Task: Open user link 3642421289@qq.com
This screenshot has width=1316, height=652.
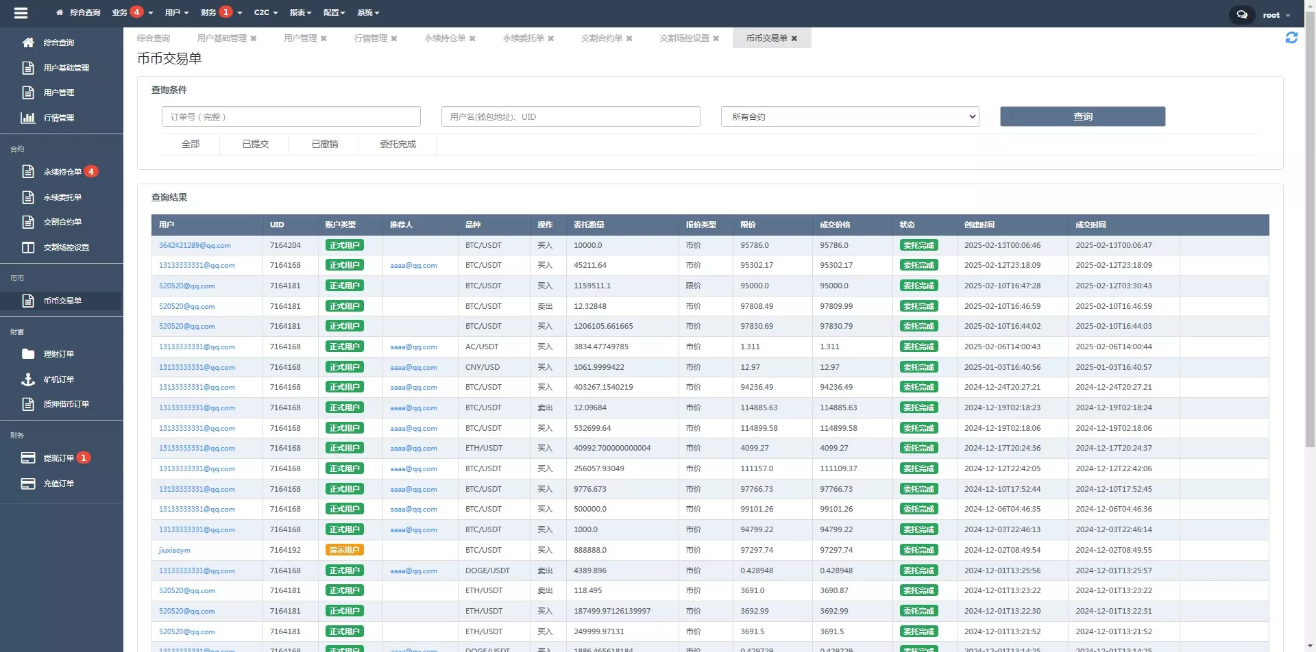Action: tap(195, 244)
